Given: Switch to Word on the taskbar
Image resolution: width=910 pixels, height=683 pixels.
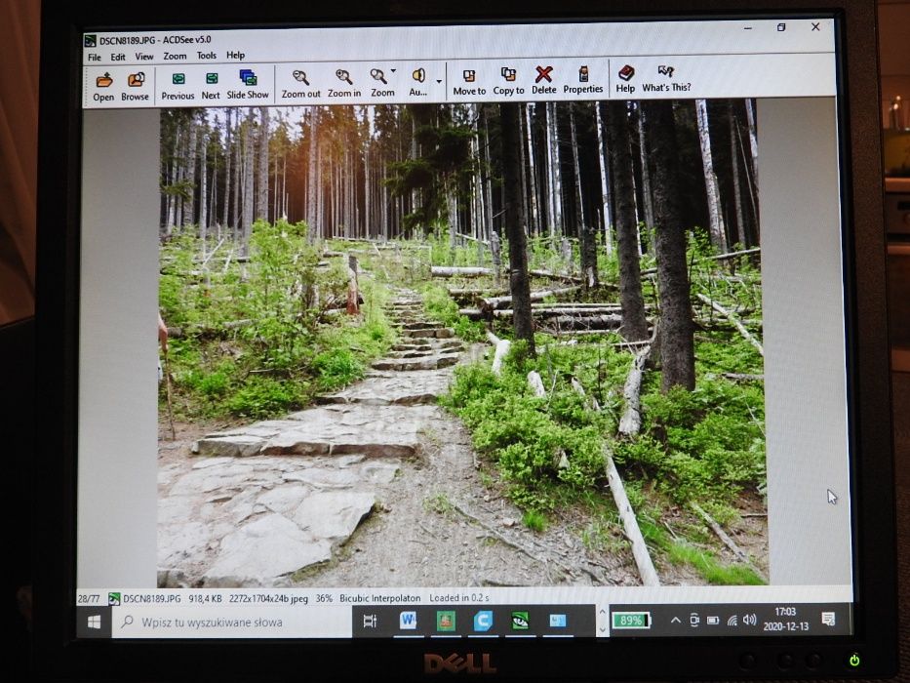Looking at the screenshot, I should 408,621.
